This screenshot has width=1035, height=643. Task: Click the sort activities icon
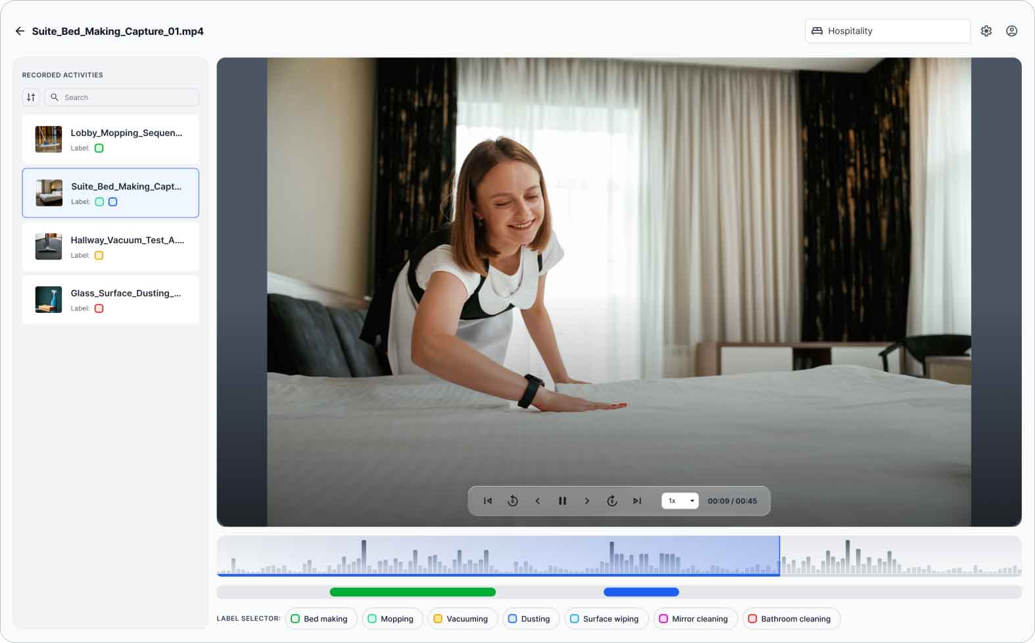pos(31,97)
